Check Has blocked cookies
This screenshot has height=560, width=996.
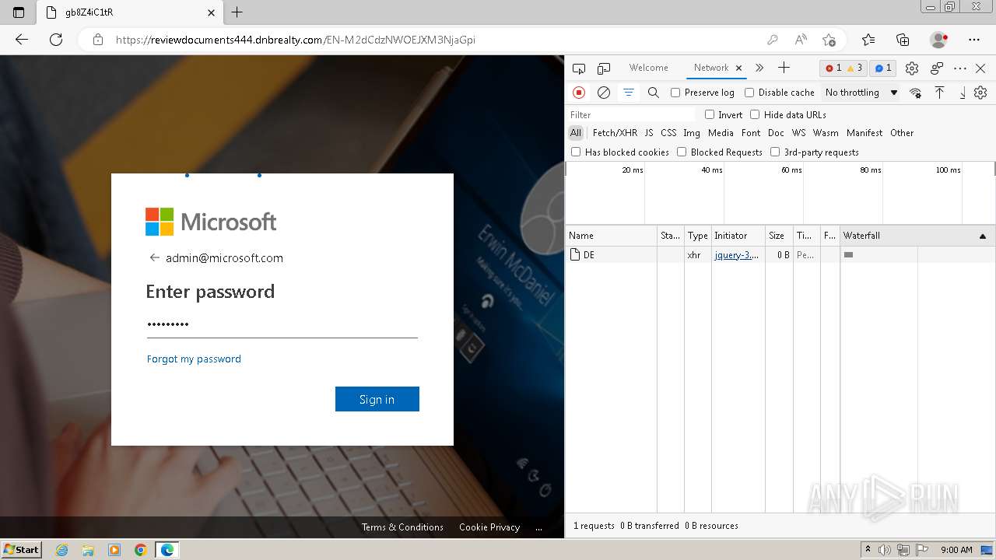click(576, 152)
